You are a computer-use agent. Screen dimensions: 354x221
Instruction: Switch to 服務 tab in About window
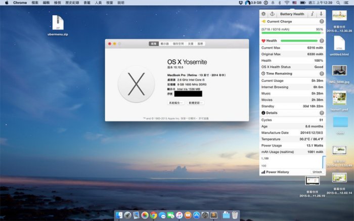click(x=200, y=43)
